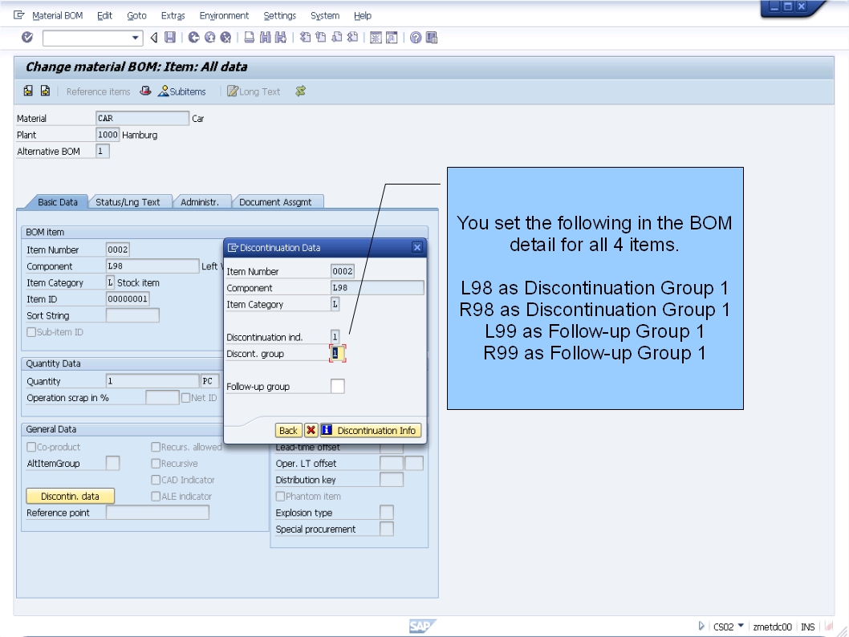Click the Find binoculars icon
Image resolution: width=849 pixels, height=637 pixels.
click(x=265, y=38)
